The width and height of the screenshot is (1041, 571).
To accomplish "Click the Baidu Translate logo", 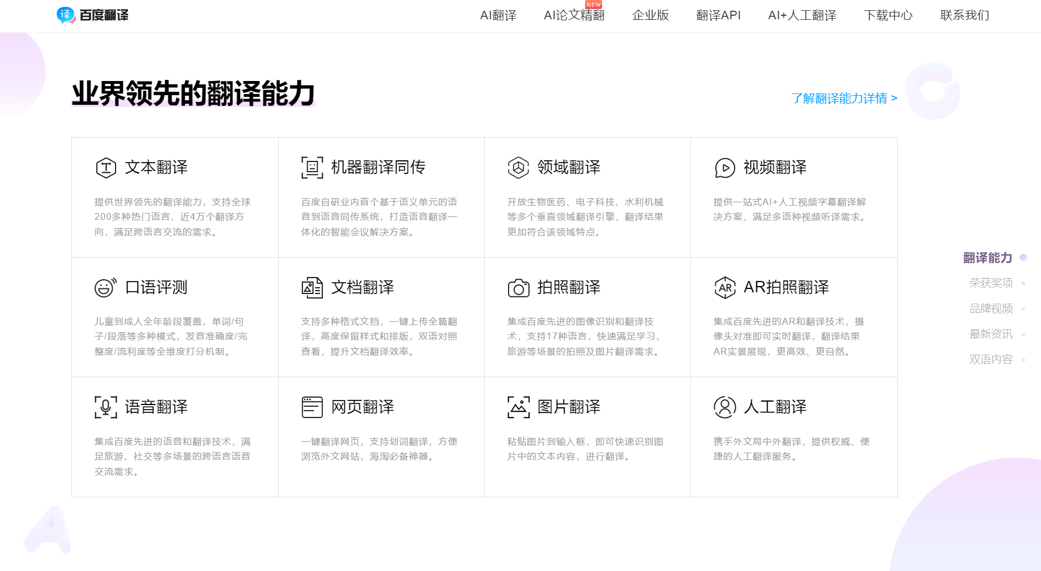I will coord(92,15).
